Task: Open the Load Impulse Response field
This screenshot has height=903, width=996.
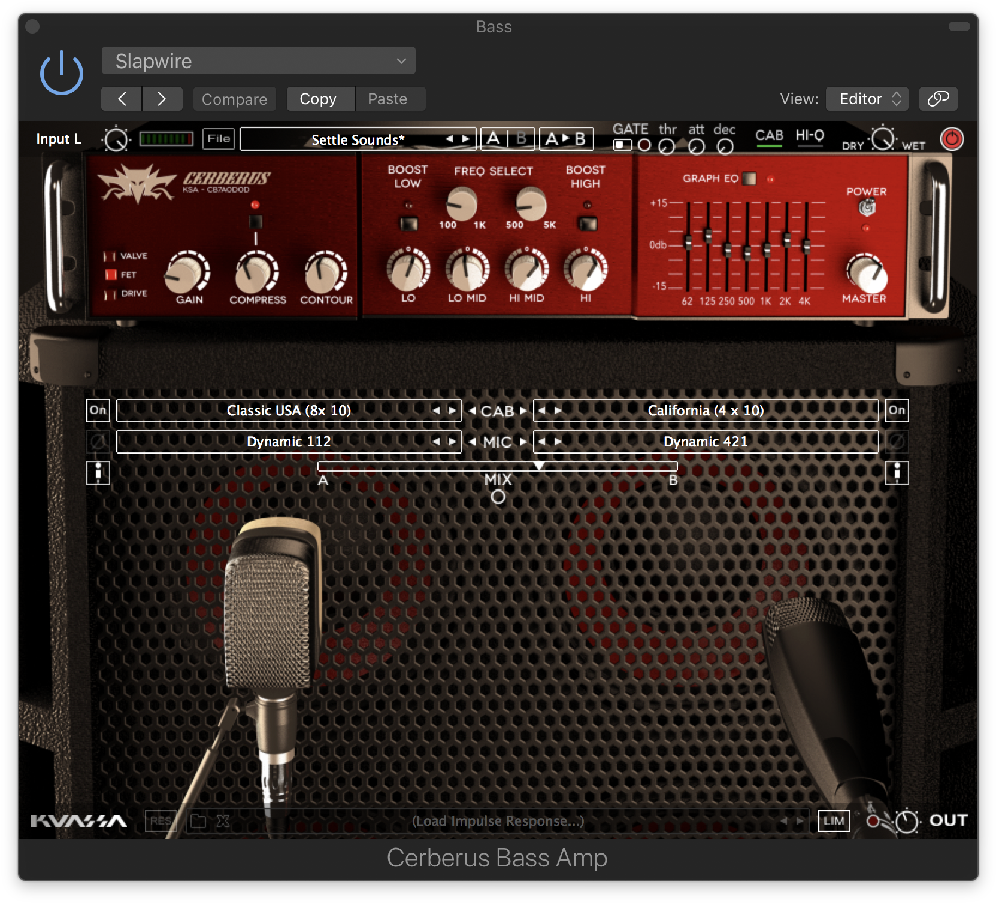Action: [x=497, y=821]
